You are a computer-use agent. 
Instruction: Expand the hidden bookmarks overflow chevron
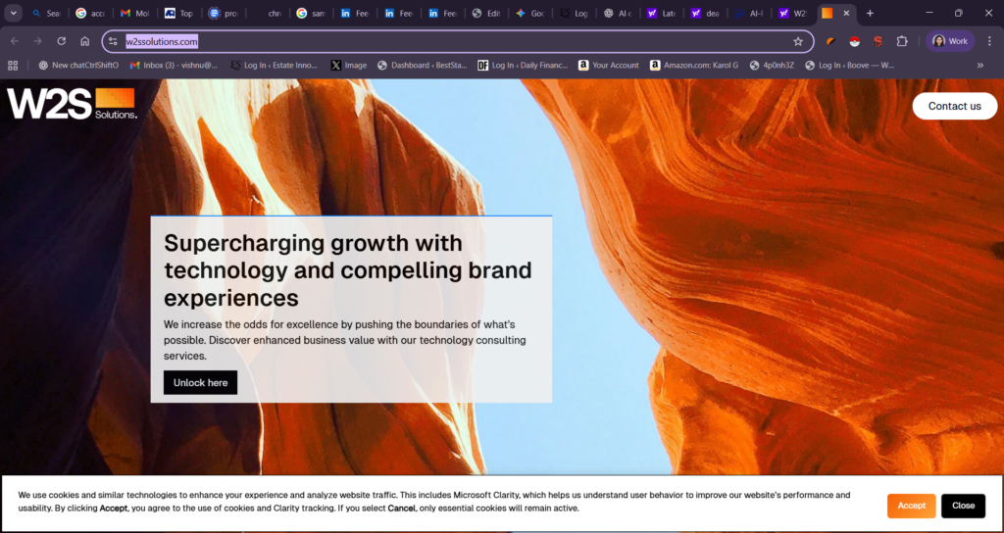979,66
